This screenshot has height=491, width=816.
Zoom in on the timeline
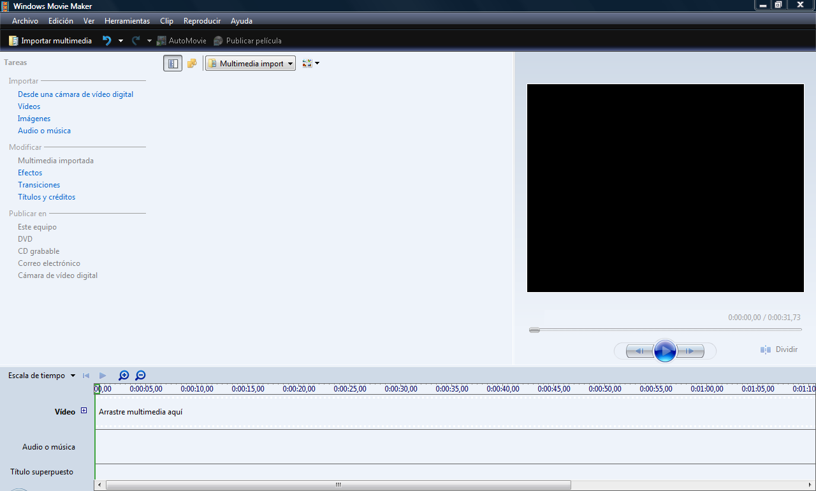[x=124, y=376]
